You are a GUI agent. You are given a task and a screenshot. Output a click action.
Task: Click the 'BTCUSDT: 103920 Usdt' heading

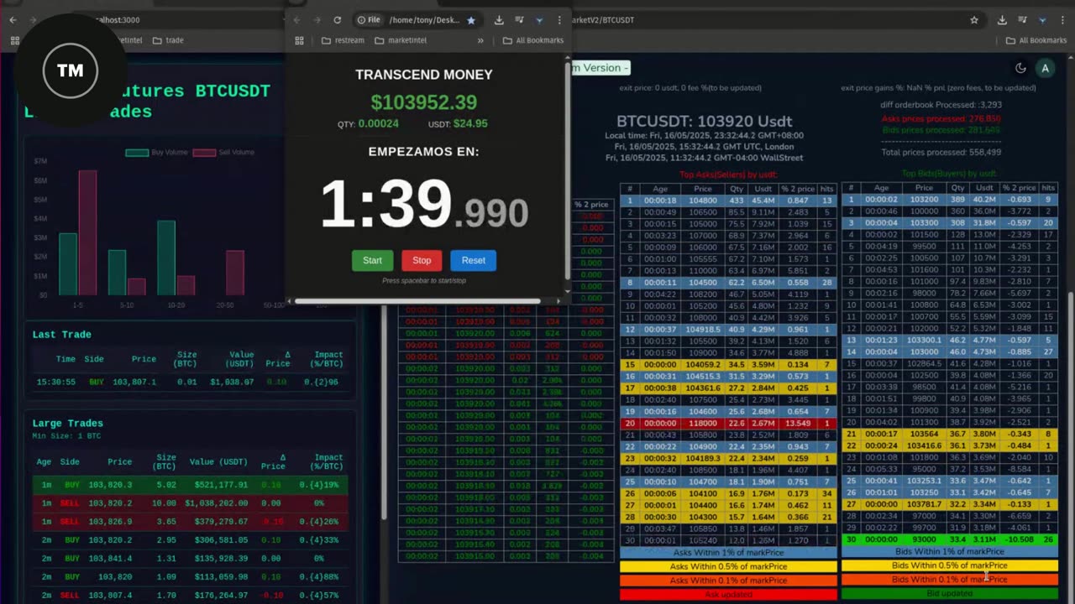(704, 122)
